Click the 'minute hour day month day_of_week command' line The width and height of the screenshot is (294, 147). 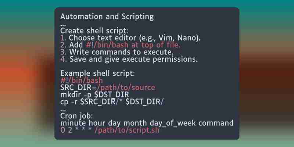click(x=147, y=123)
